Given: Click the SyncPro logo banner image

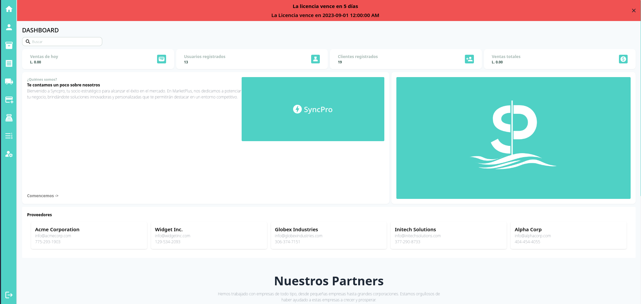Looking at the screenshot, I should [313, 109].
